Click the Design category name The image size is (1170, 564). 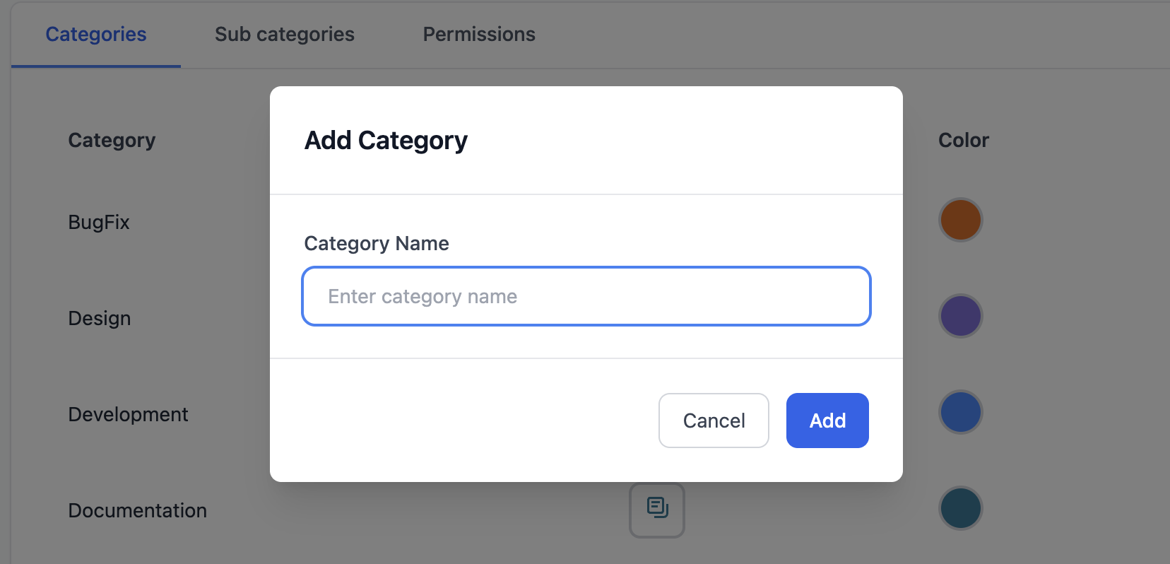click(x=100, y=319)
